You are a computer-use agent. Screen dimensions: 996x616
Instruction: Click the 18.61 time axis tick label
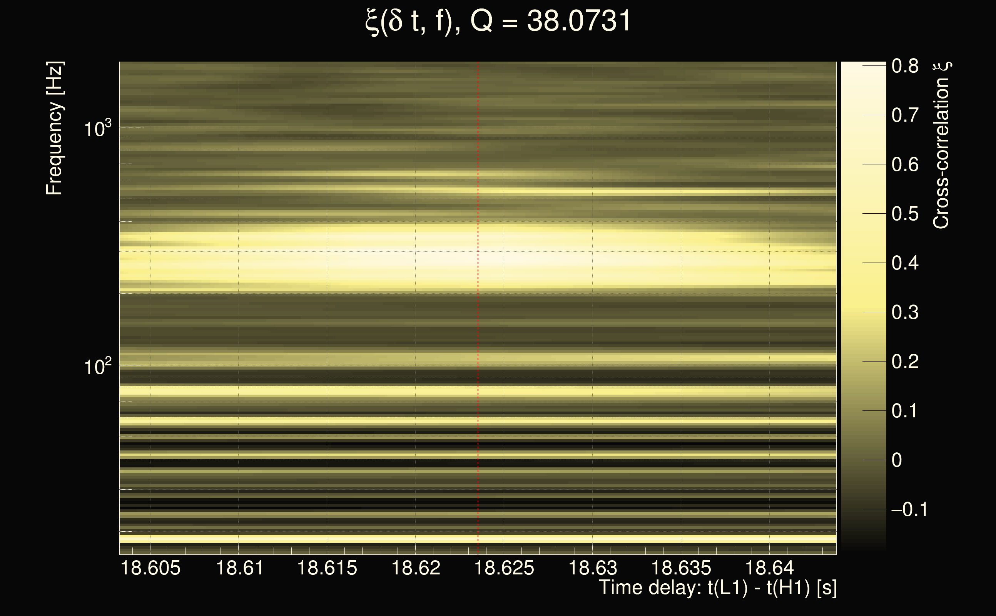(x=239, y=568)
